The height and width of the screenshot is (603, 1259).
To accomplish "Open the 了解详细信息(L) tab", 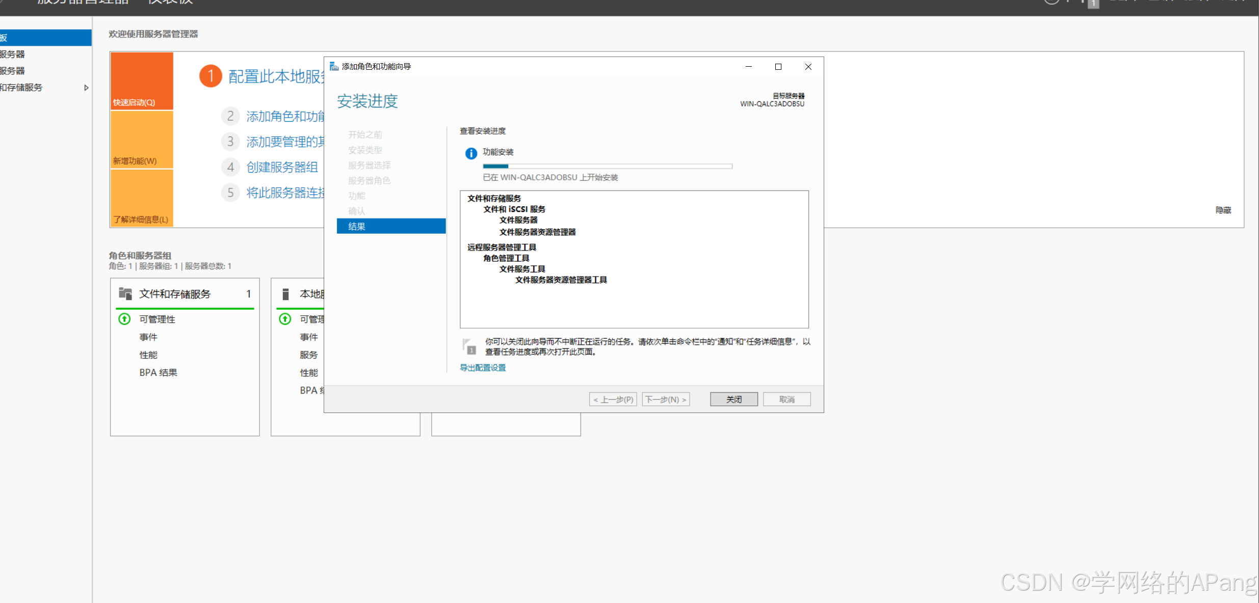I will (142, 199).
